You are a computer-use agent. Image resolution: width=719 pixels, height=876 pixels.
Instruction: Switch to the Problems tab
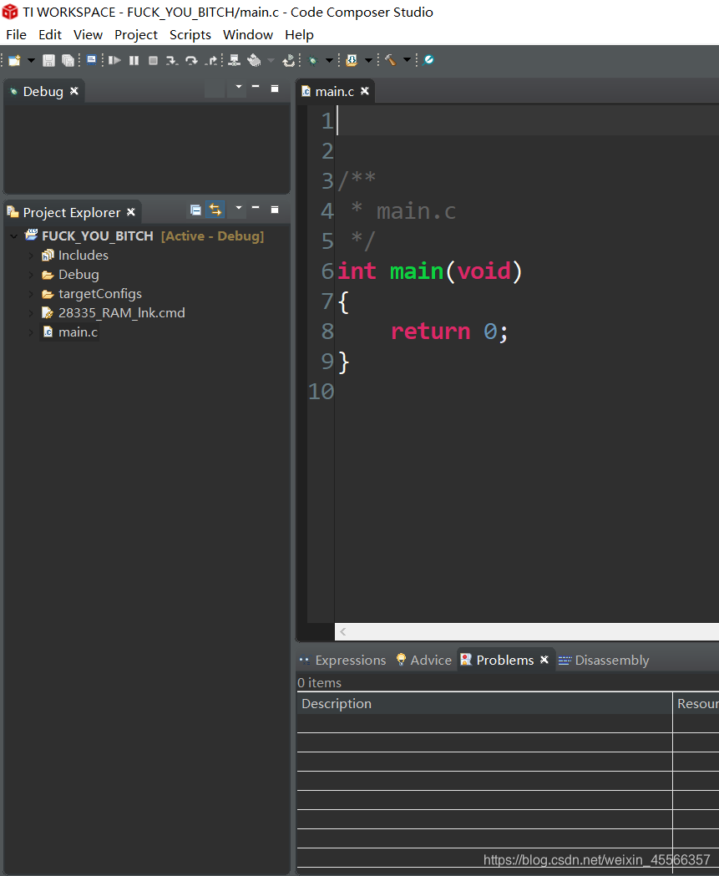(505, 661)
